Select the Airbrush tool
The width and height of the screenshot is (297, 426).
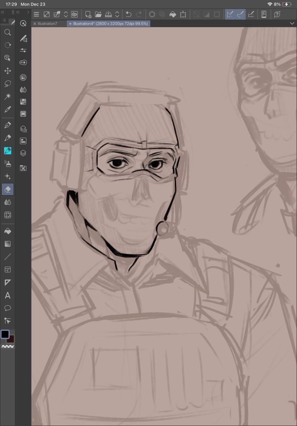coord(8,164)
